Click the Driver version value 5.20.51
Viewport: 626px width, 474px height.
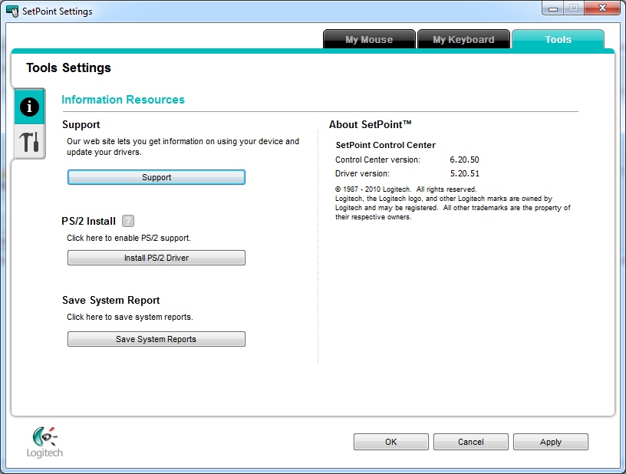(x=464, y=173)
